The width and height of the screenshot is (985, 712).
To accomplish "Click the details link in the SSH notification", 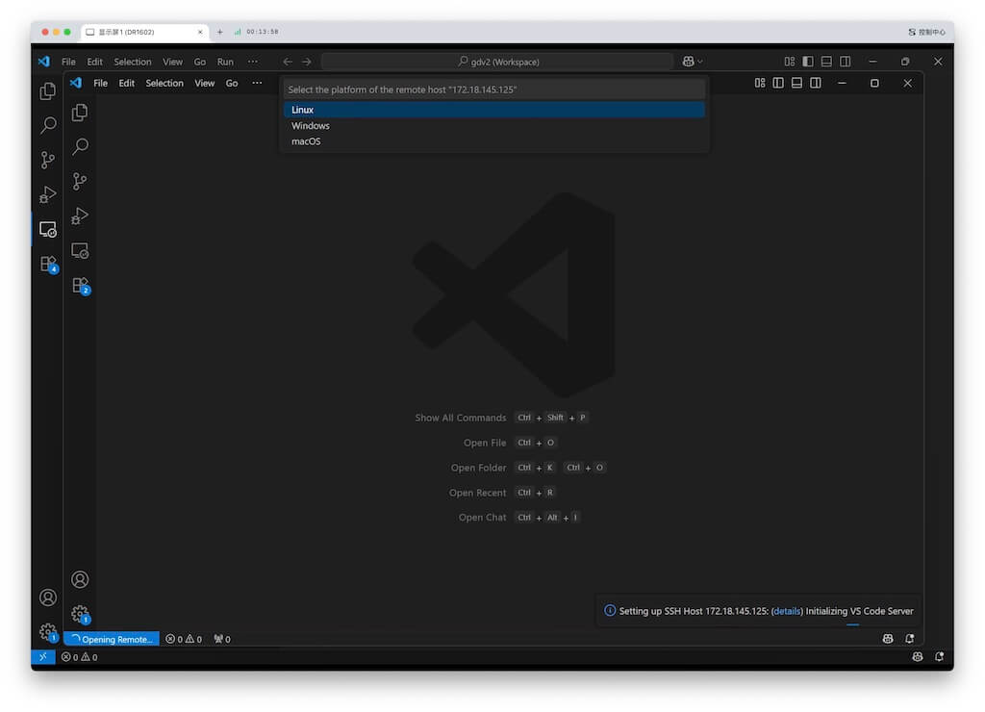I will pos(787,611).
